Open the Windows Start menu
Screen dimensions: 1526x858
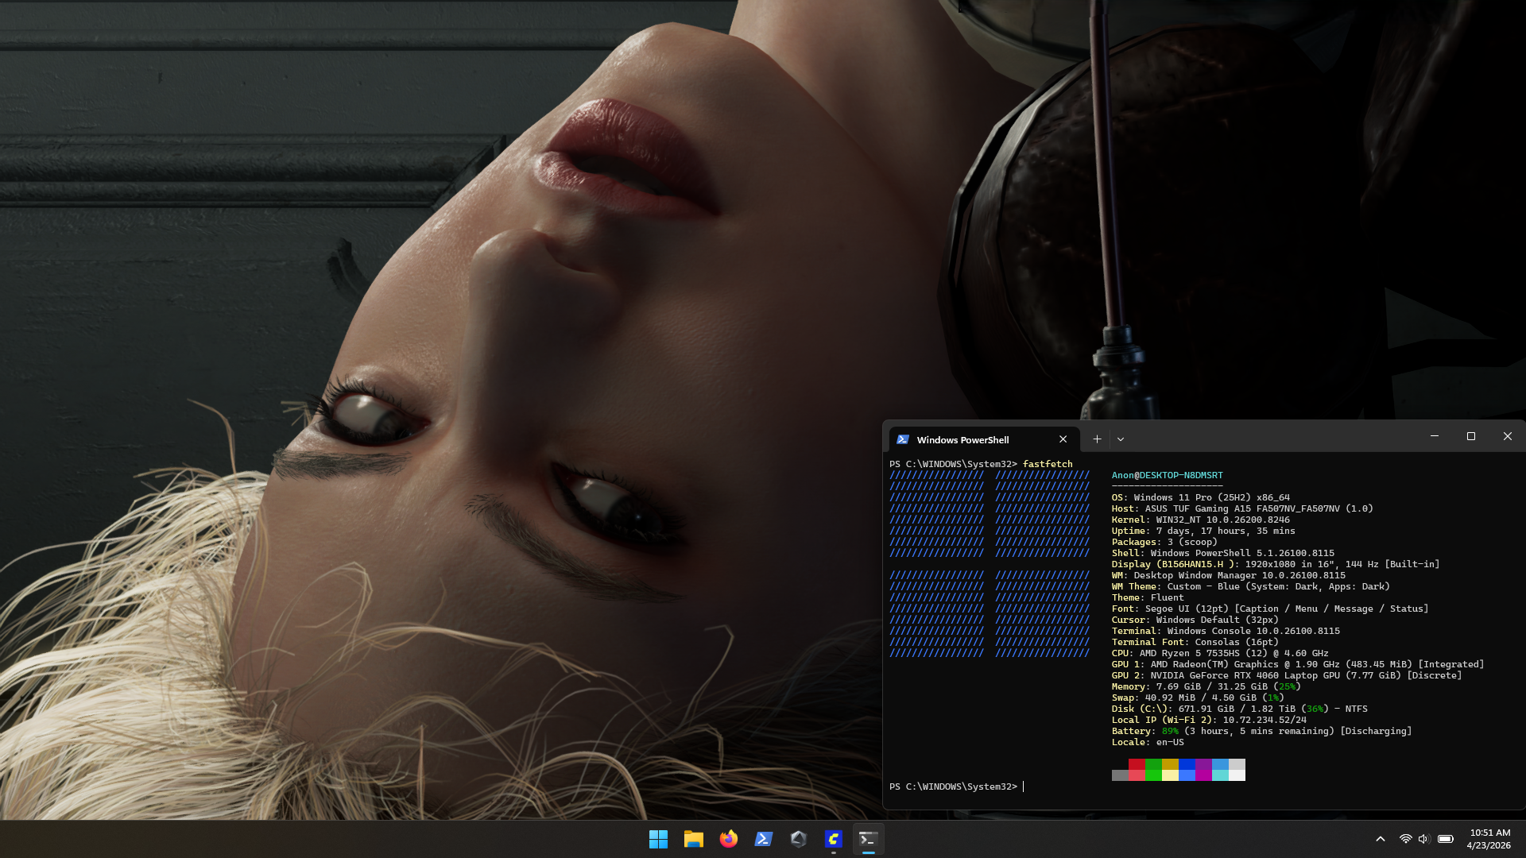658,839
